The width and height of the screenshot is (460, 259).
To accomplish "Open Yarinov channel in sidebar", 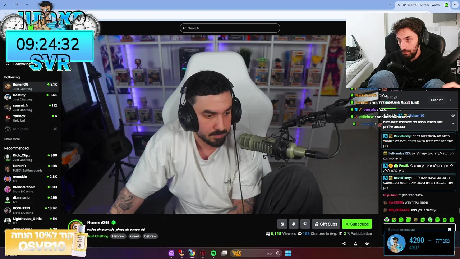I will pyautogui.click(x=31, y=118).
